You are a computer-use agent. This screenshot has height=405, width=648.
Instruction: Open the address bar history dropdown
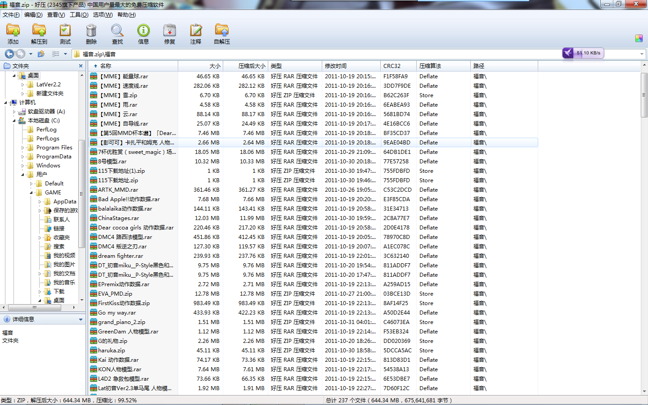click(x=642, y=54)
